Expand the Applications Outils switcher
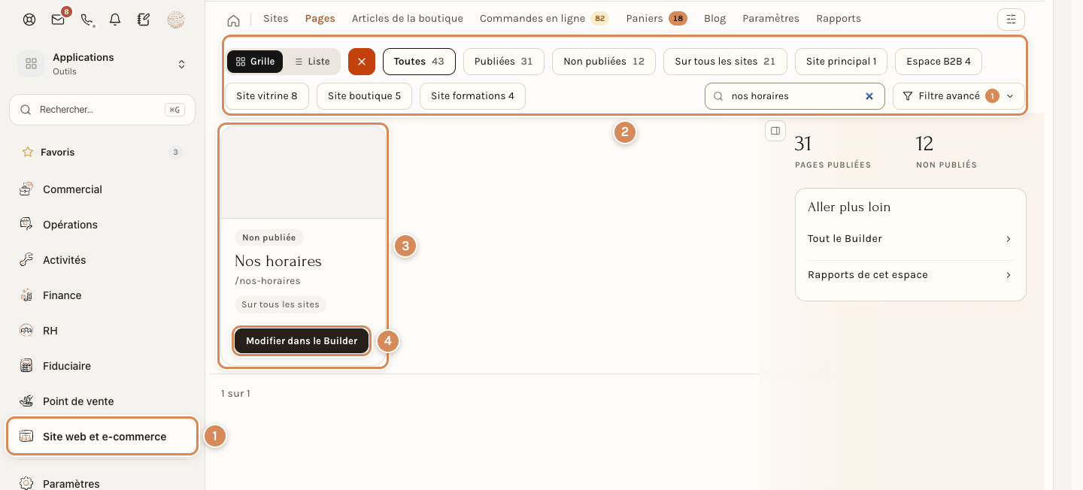This screenshot has height=490, width=1083. [102, 64]
